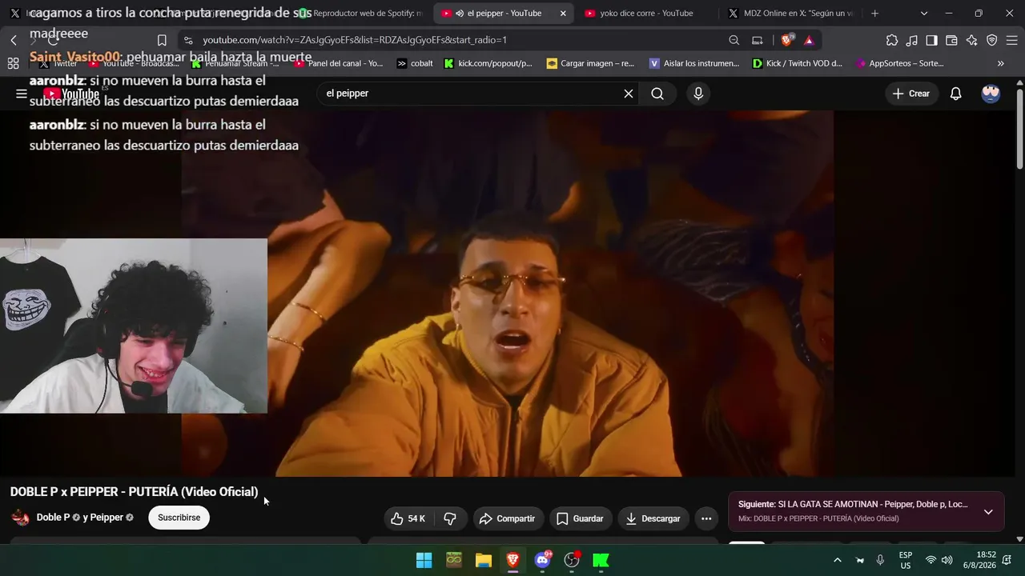The width and height of the screenshot is (1025, 576).
Task: Open the tab search dropdown
Action: [x=924, y=14]
